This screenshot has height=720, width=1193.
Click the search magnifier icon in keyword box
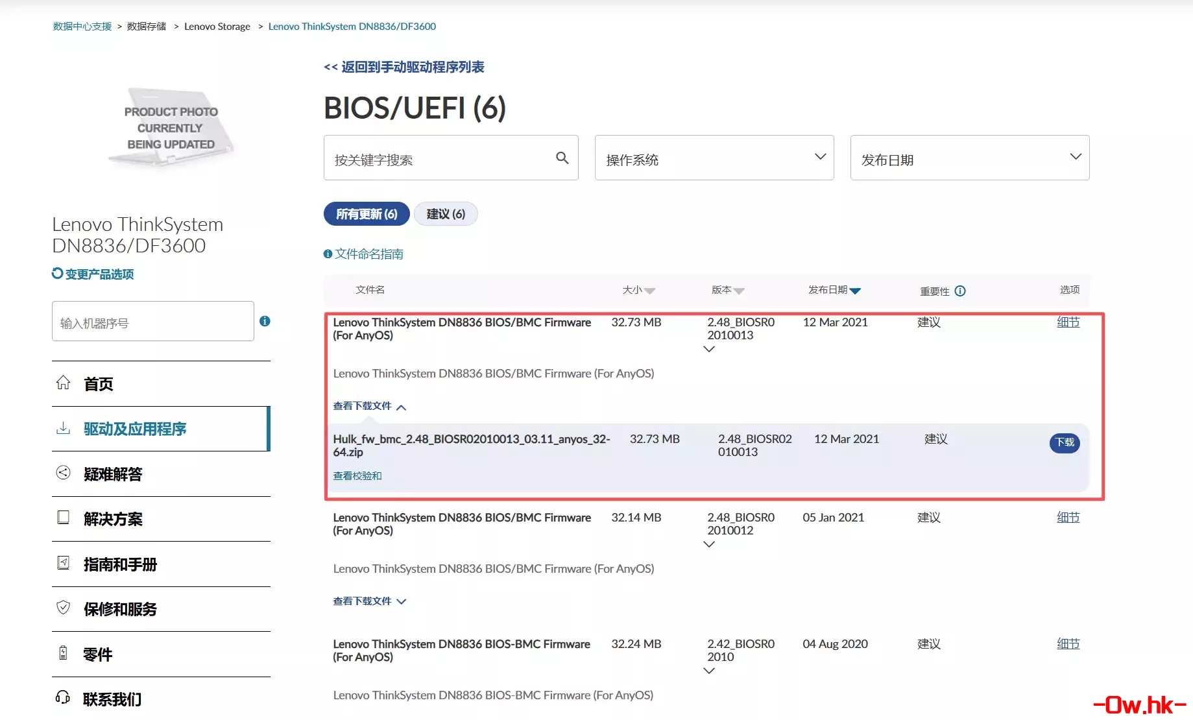click(x=562, y=158)
